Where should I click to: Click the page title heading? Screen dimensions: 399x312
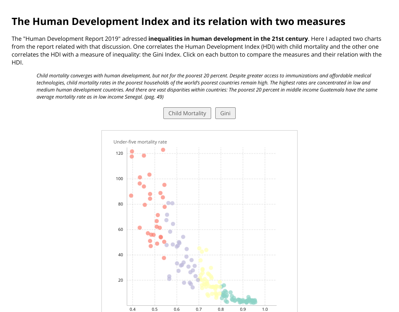pyautogui.click(x=178, y=22)
